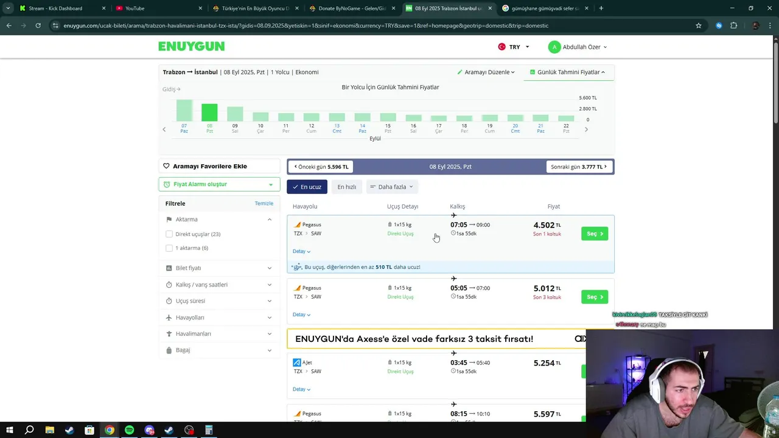This screenshot has width=779, height=438.
Task: Collapse the Aktarma filter section
Action: tap(219, 219)
